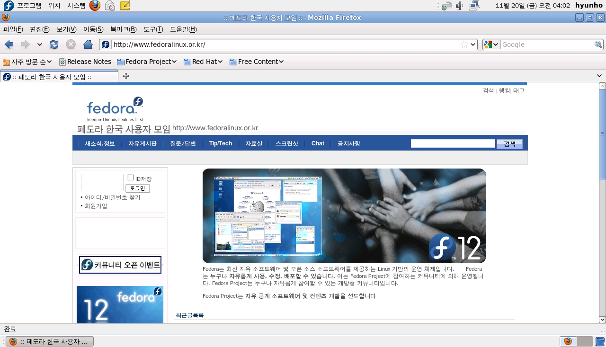Click the desktop panel icon at bottom right
606x347 pixels.
[x=600, y=341]
